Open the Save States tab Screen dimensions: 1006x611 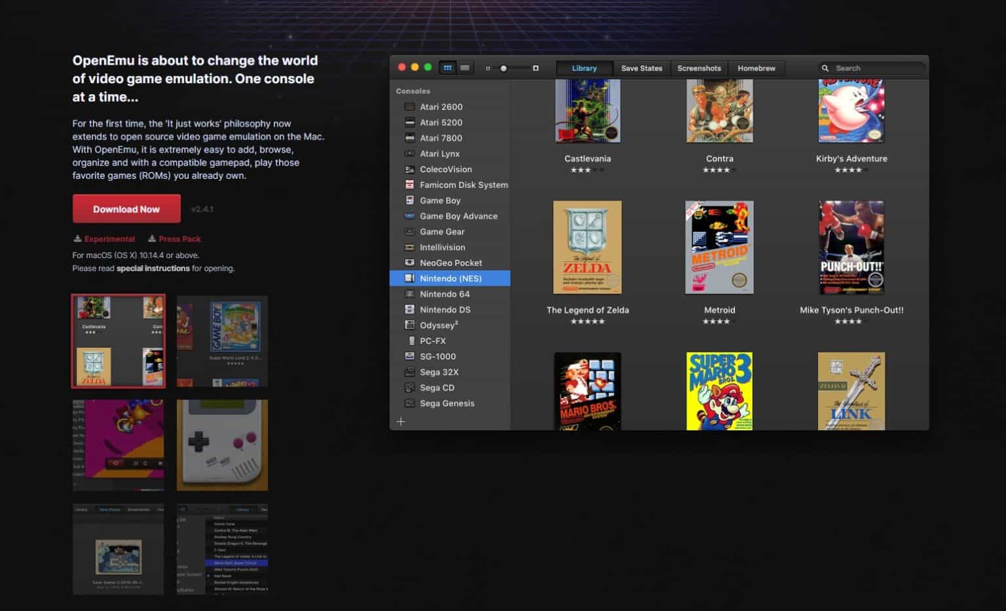point(642,68)
